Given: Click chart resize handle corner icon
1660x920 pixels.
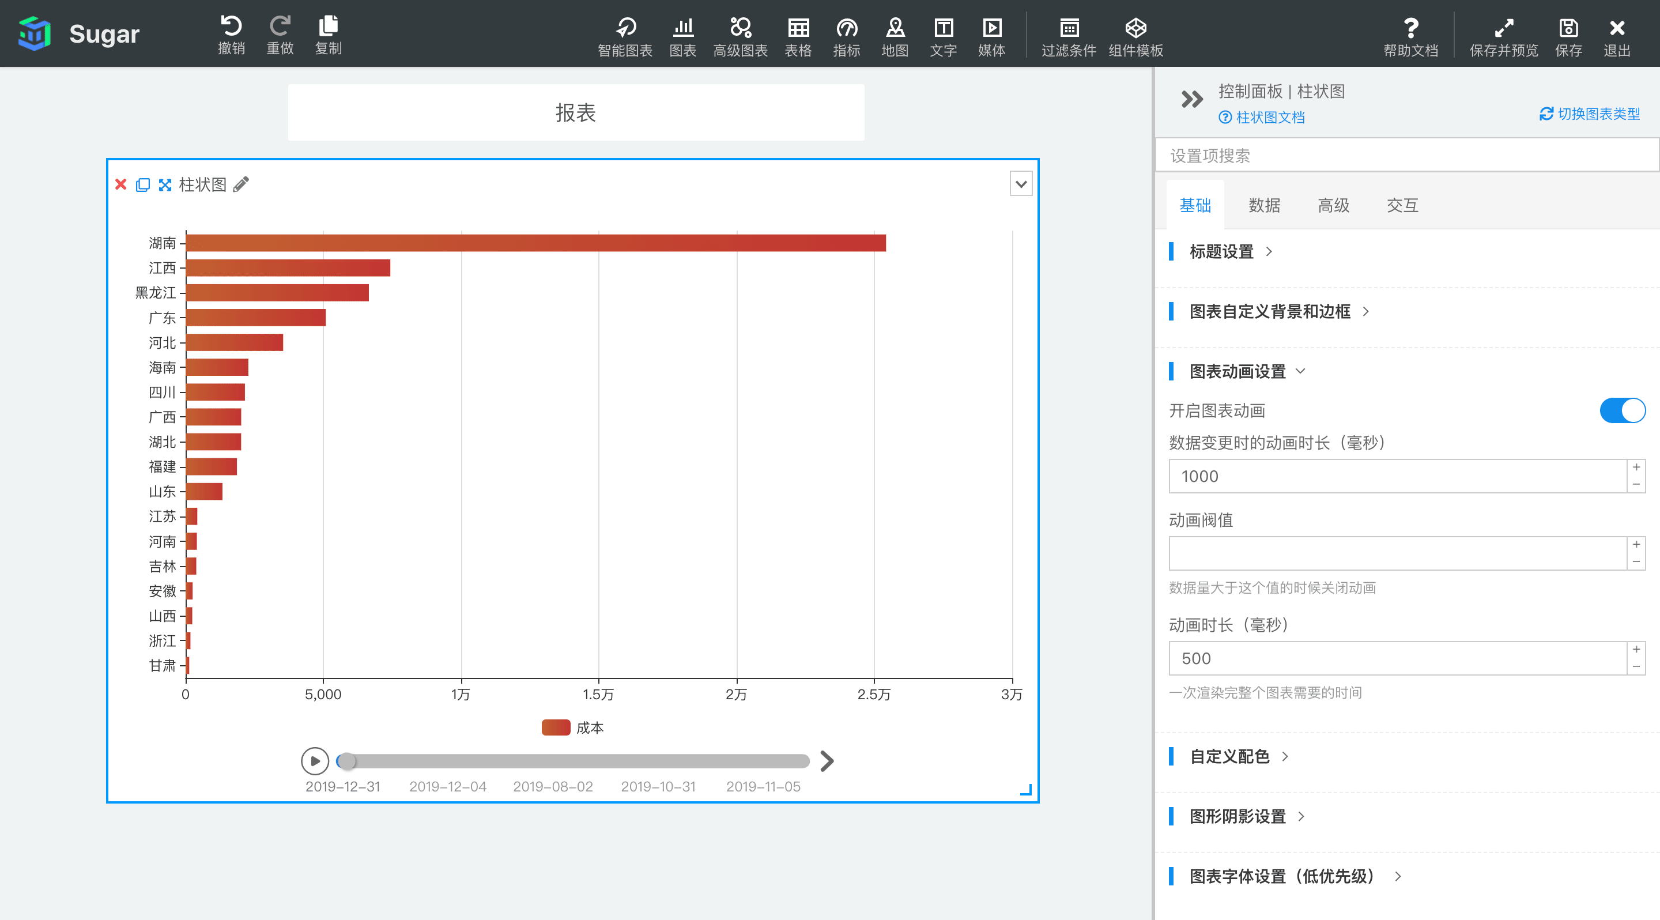Looking at the screenshot, I should point(1026,790).
